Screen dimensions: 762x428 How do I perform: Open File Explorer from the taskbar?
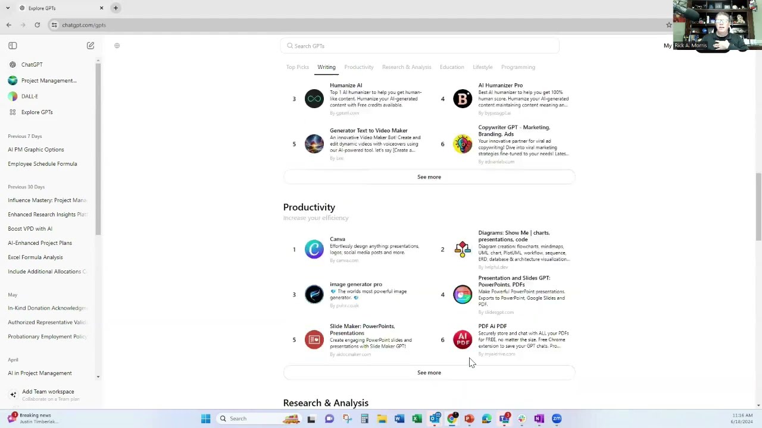[x=382, y=418]
